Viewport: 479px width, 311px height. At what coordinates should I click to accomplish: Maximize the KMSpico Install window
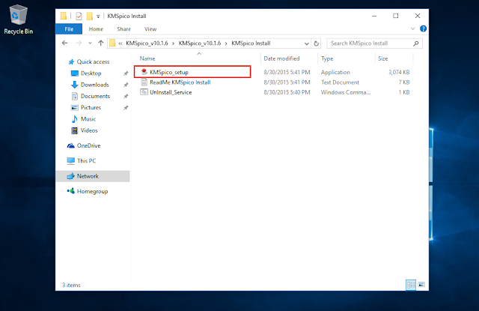[396, 16]
